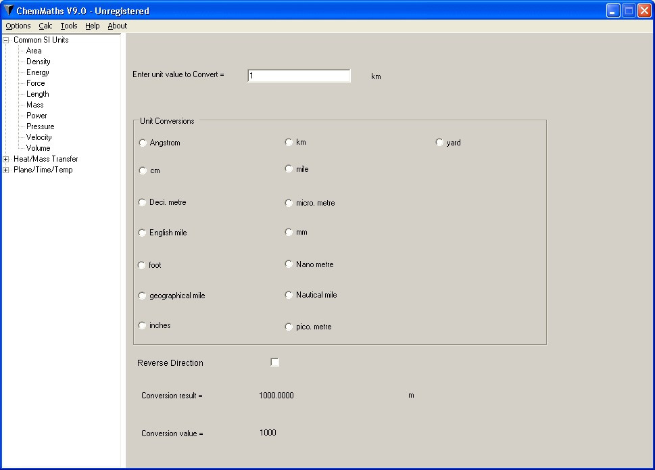Viewport: 655px width, 470px height.
Task: Click the unit value input field
Action: 299,76
